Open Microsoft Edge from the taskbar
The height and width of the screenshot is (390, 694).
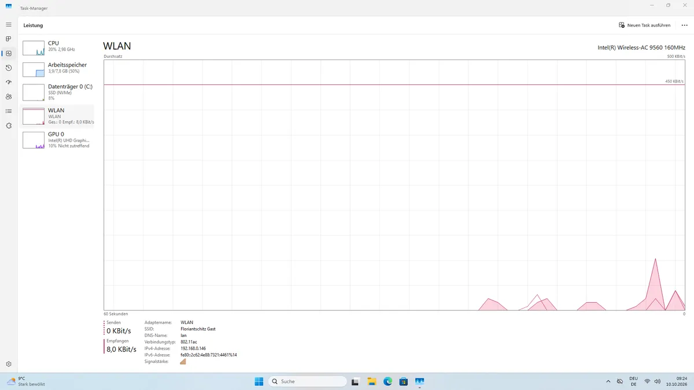[388, 381]
